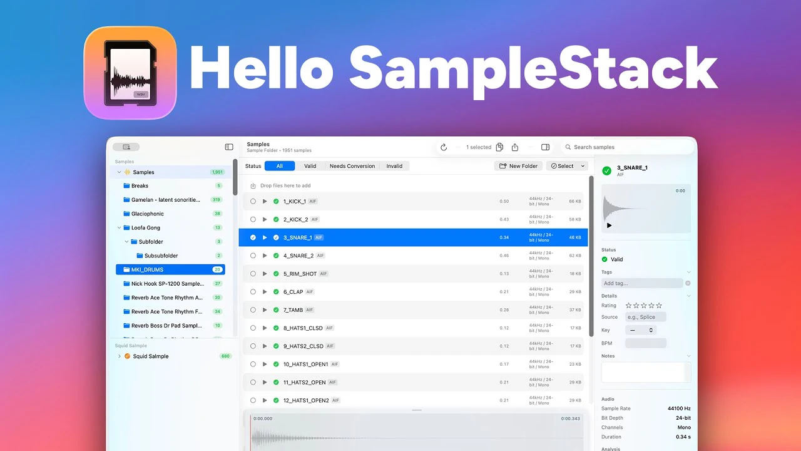Click the add tag plus icon

688,283
